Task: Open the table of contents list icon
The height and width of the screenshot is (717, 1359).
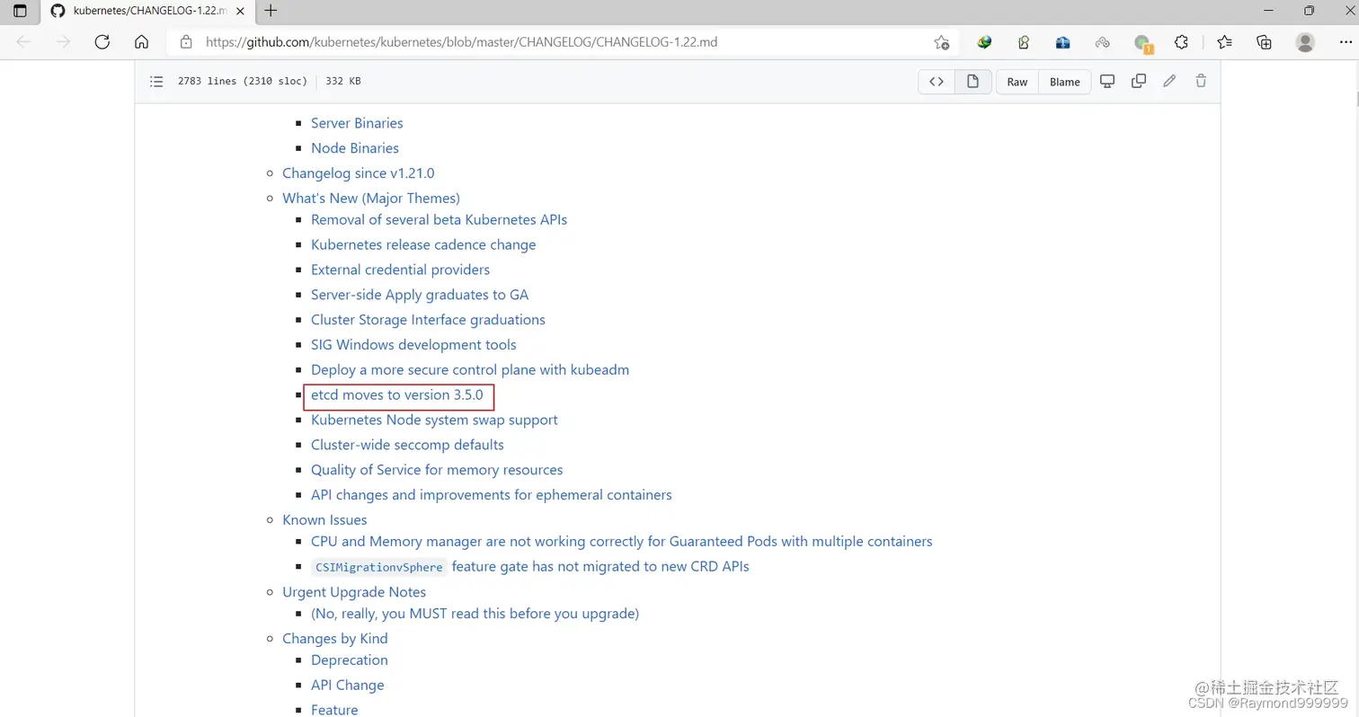Action: coord(156,81)
